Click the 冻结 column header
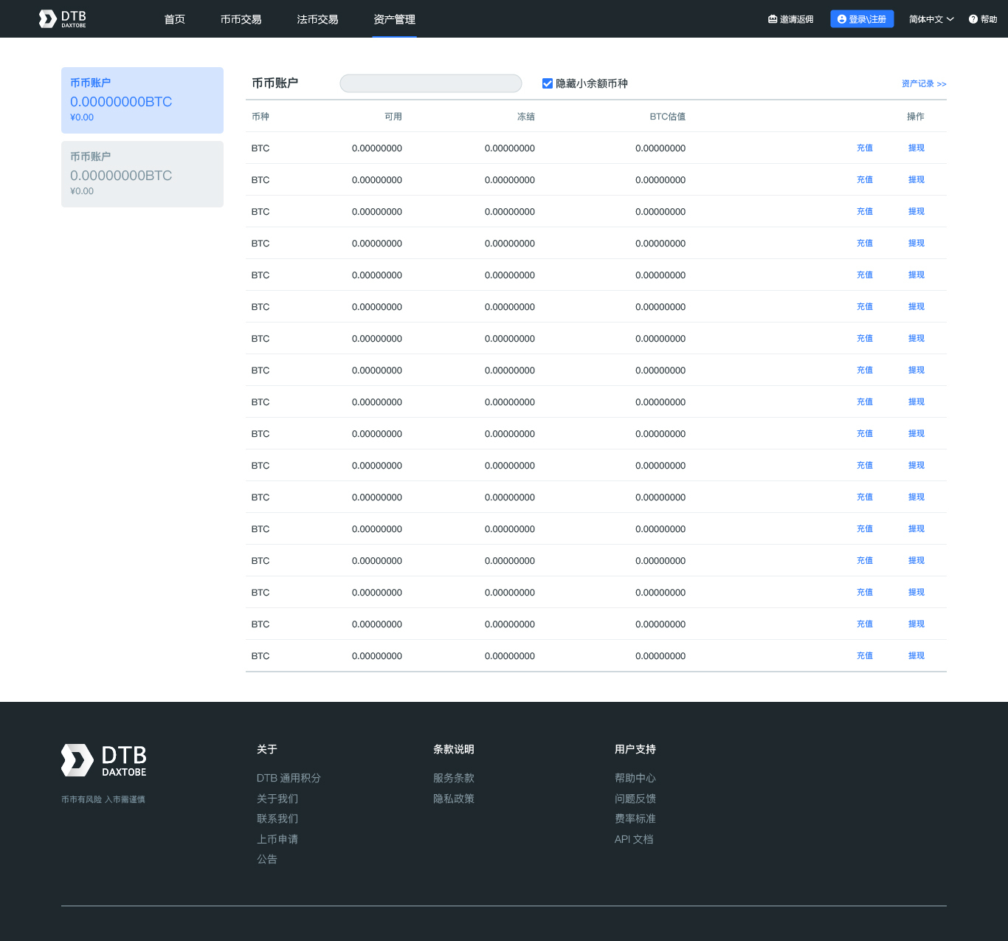Viewport: 1008px width, 941px height. click(526, 117)
